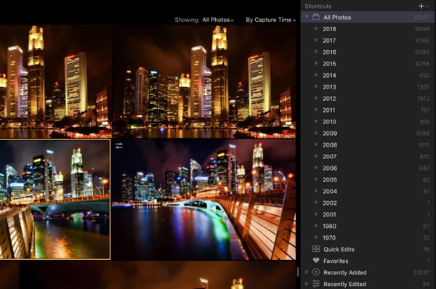Click the photo grid vertical scrollbar
The width and height of the screenshot is (436, 289).
click(298, 272)
